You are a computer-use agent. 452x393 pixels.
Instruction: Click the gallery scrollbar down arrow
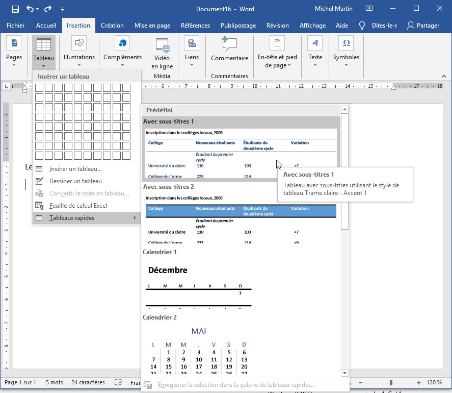344,373
